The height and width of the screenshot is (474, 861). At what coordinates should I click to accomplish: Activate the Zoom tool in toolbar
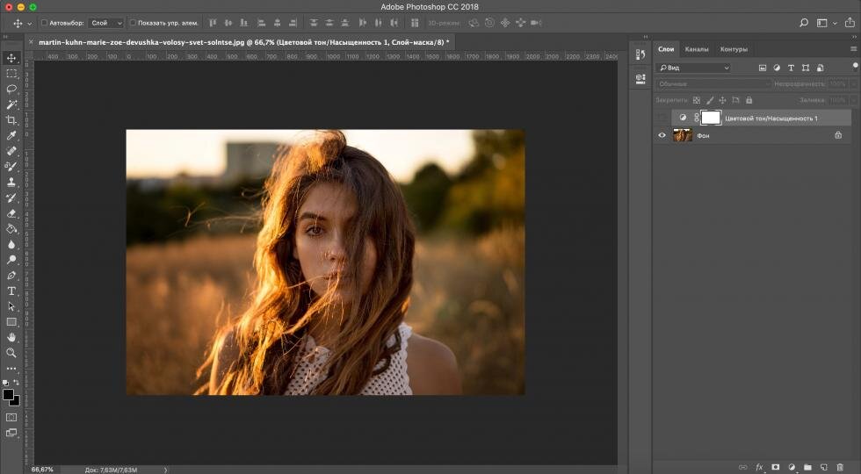(x=11, y=353)
